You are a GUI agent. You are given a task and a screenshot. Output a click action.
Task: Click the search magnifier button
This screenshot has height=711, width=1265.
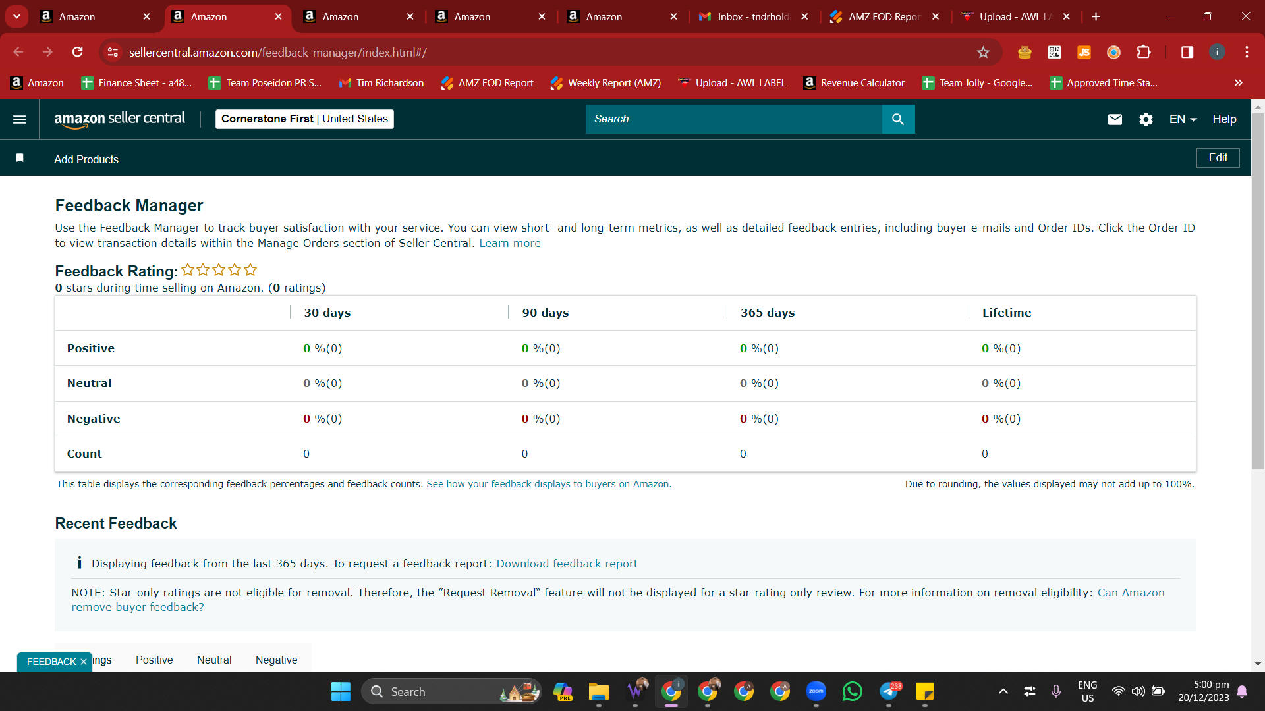pyautogui.click(x=898, y=119)
